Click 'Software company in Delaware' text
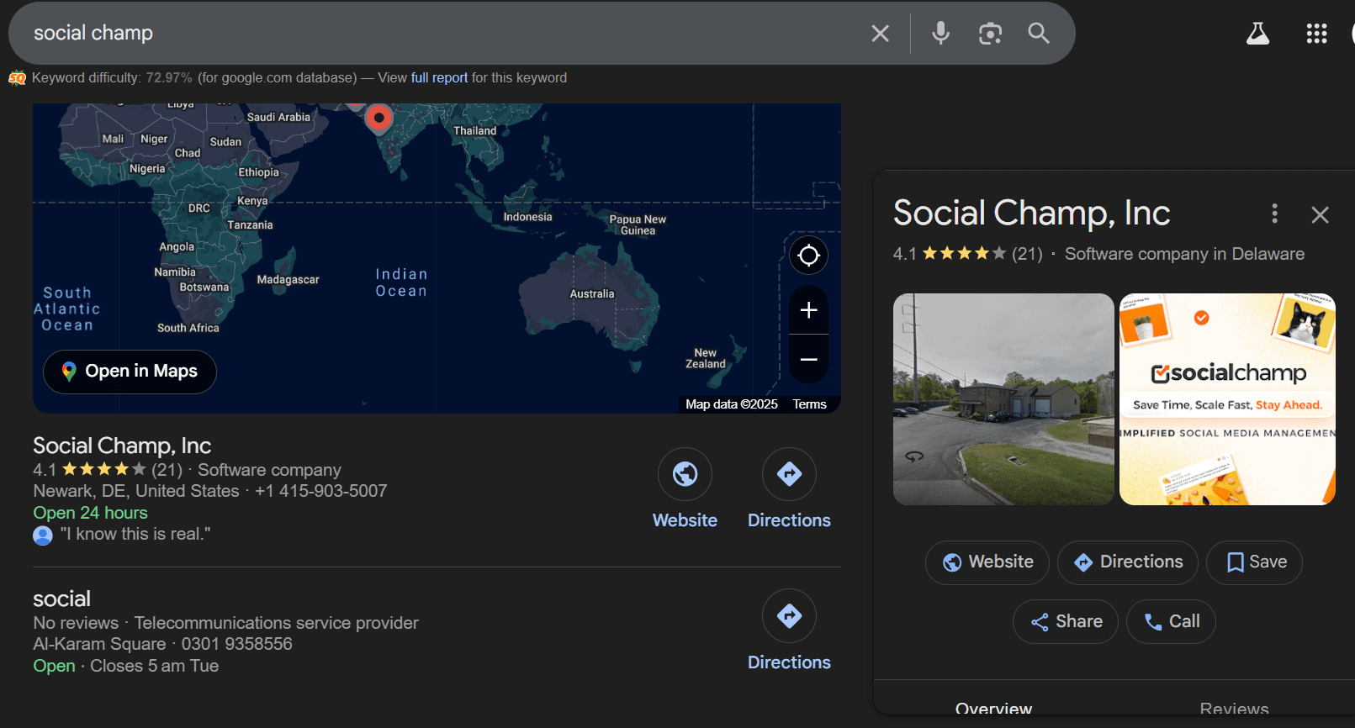The height and width of the screenshot is (728, 1355). [1184, 254]
